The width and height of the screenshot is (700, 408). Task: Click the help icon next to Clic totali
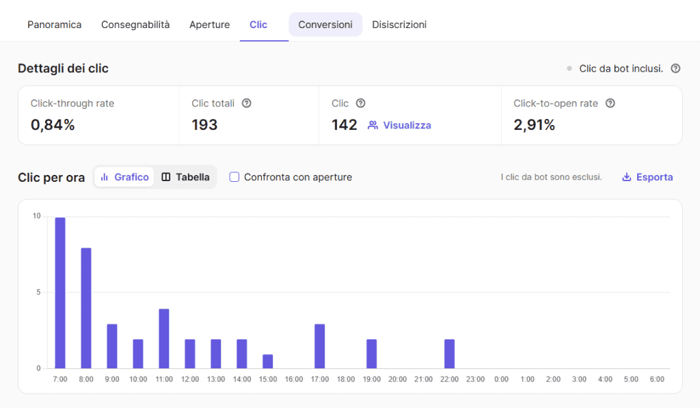point(246,103)
